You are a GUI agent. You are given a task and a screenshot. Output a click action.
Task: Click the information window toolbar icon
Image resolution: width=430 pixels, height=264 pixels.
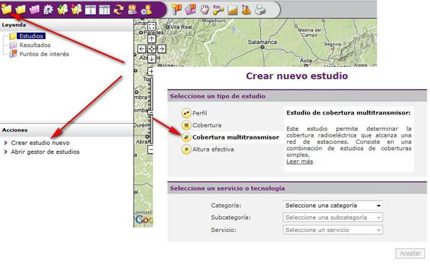click(x=90, y=9)
